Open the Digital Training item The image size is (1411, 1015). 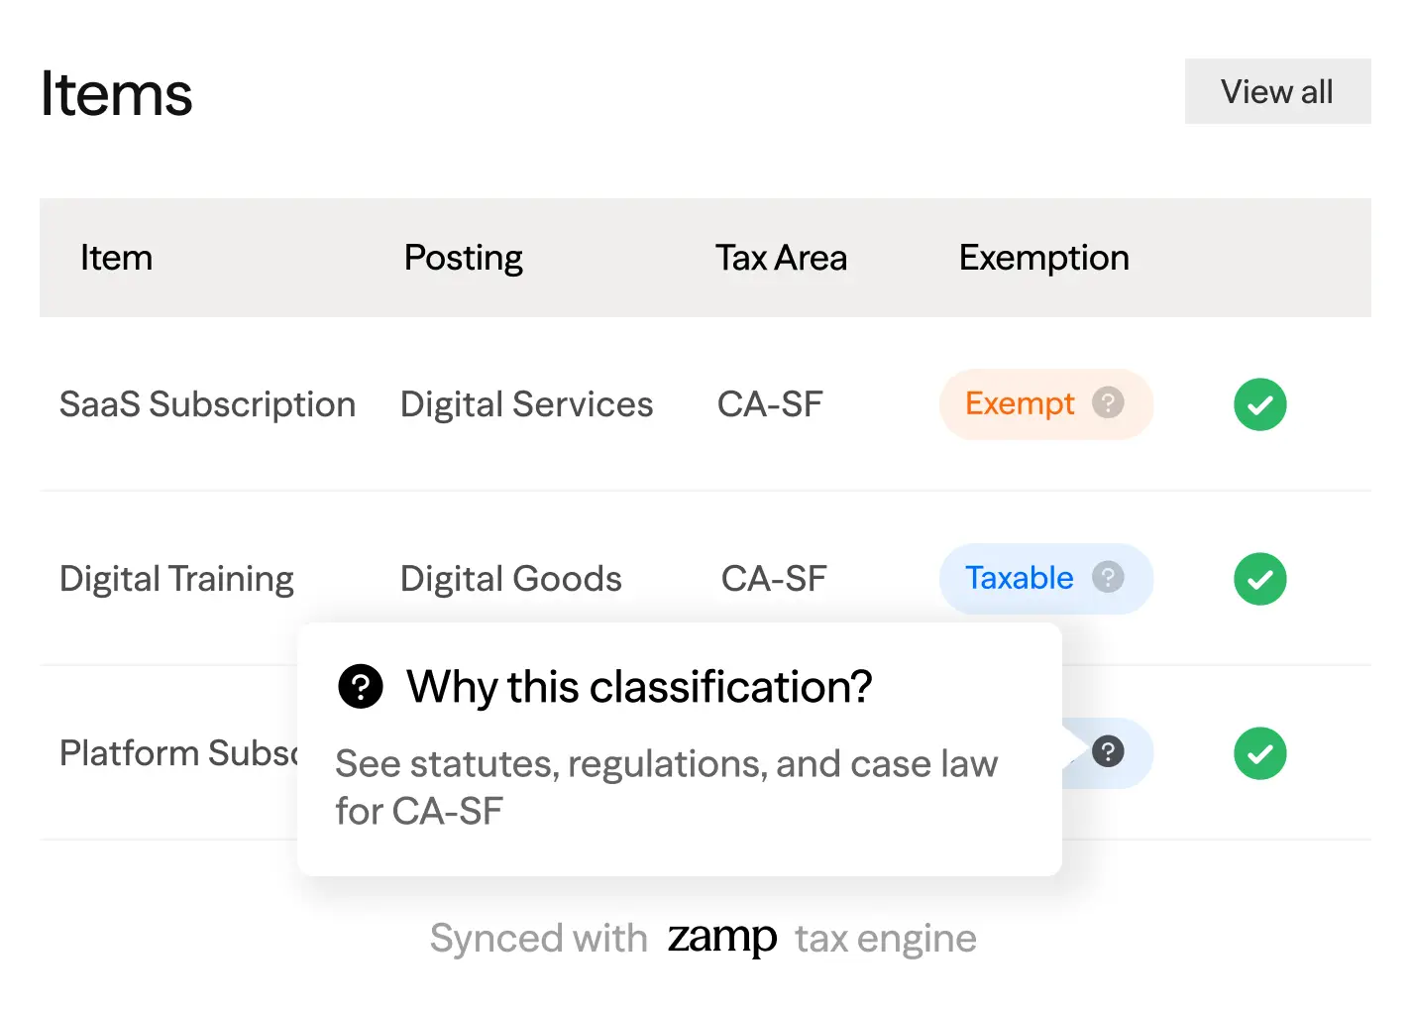(176, 579)
